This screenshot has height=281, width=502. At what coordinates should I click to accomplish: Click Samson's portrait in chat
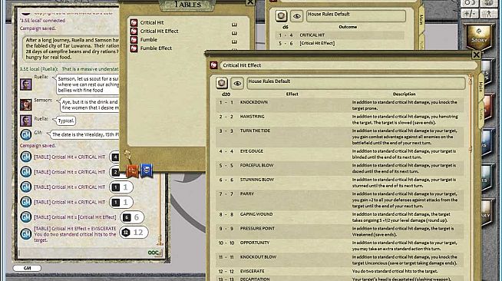pyautogui.click(x=26, y=104)
